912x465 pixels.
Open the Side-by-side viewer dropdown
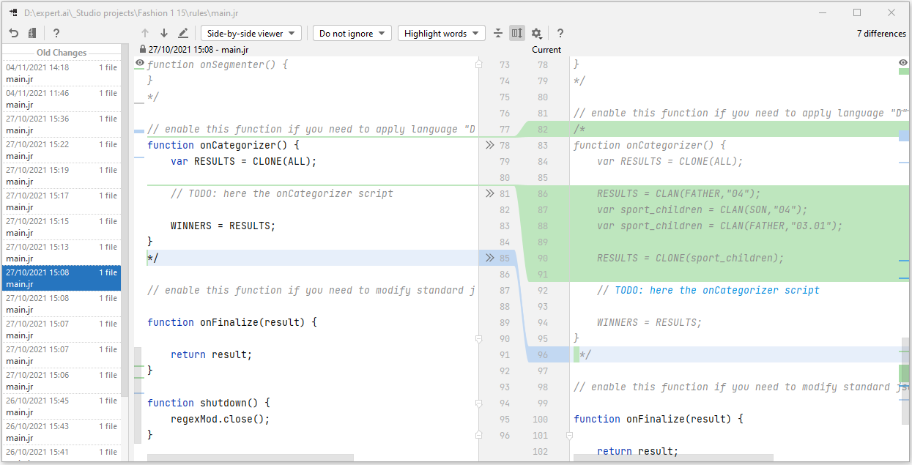pos(251,33)
